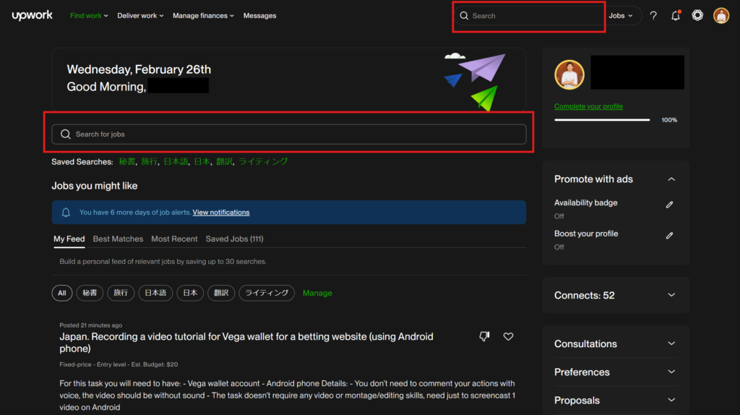Image resolution: width=740 pixels, height=415 pixels.
Task: Go to Messages in the top navigation
Action: (259, 16)
